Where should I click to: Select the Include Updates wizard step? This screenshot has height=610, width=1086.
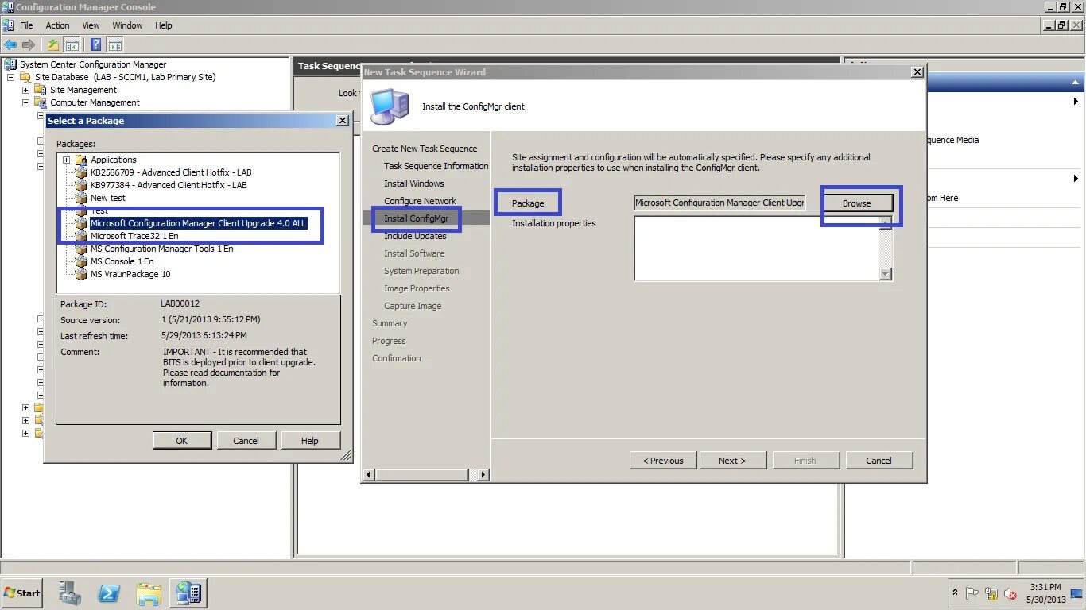[x=415, y=236]
